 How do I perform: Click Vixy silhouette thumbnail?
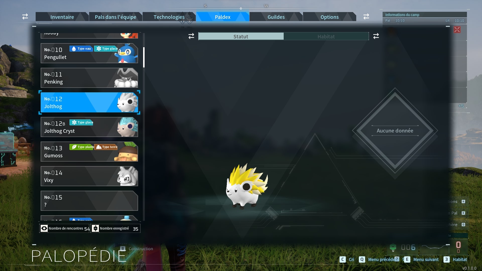coord(127,176)
